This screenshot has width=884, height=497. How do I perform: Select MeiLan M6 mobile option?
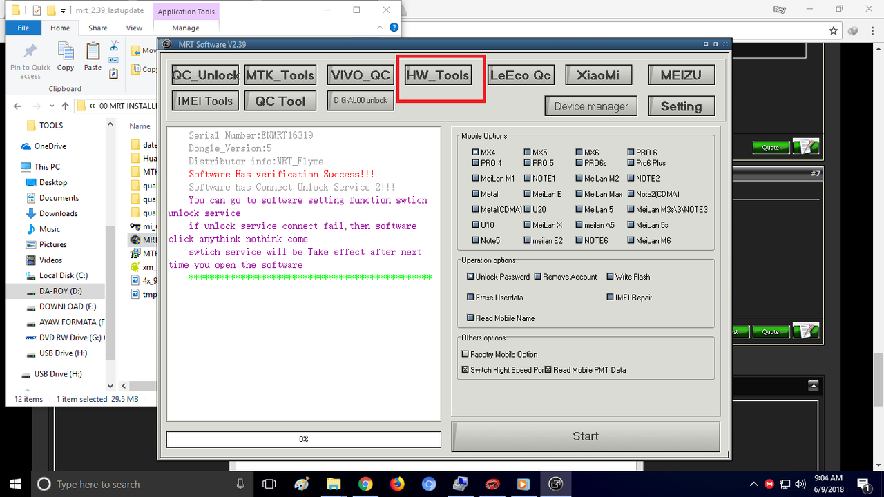pos(648,240)
